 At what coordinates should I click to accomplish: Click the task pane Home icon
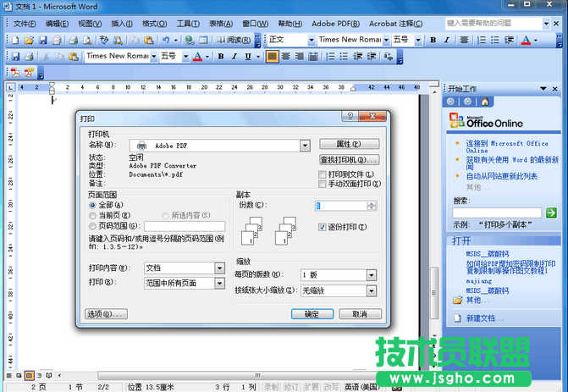point(485,102)
